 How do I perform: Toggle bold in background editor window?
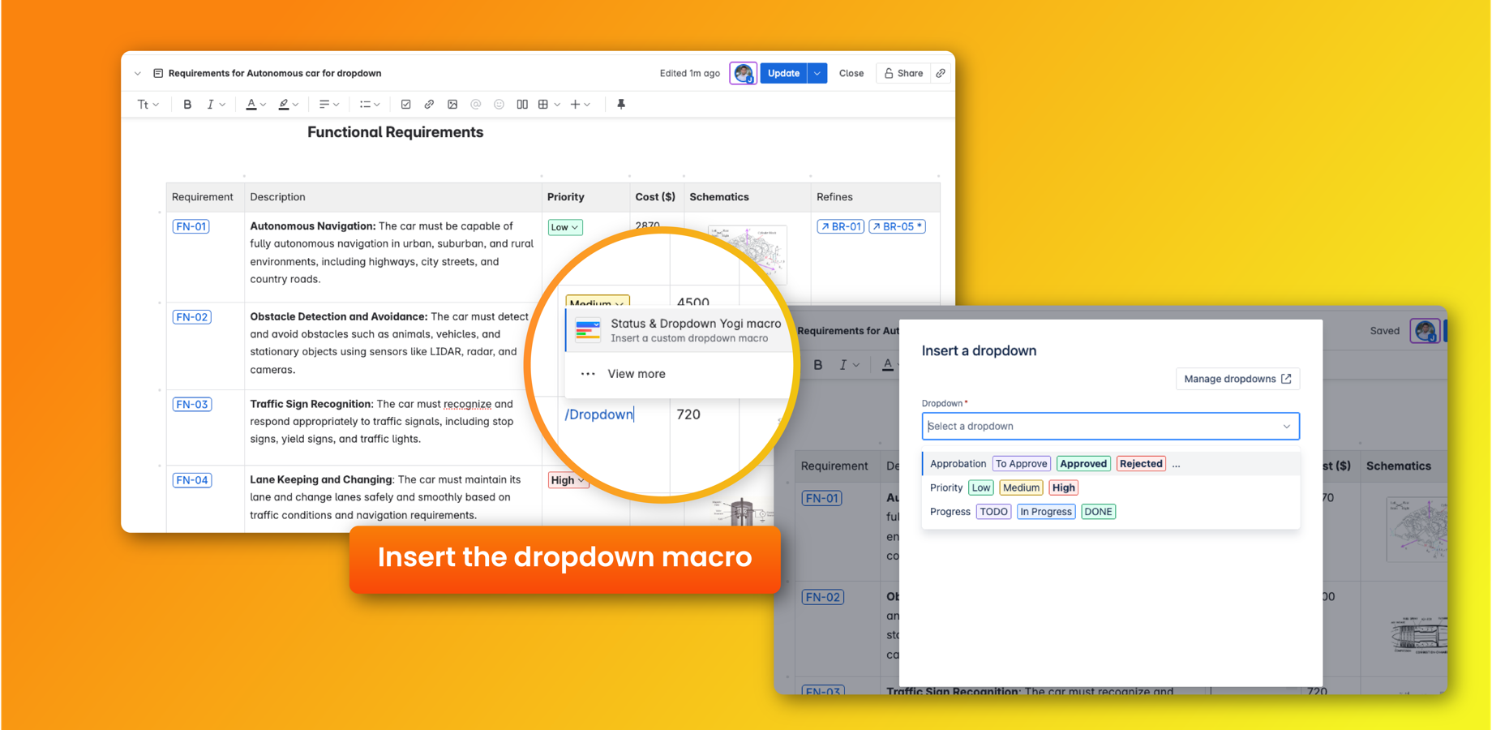click(818, 365)
